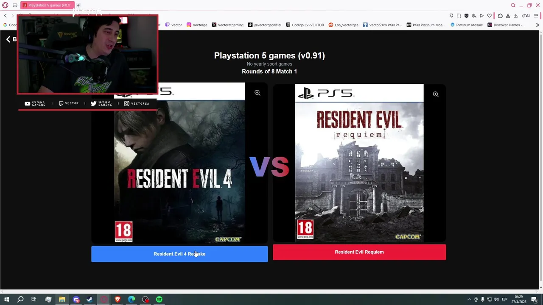The width and height of the screenshot is (543, 305).
Task: Switch the ESP input language indicator
Action: pos(504,299)
